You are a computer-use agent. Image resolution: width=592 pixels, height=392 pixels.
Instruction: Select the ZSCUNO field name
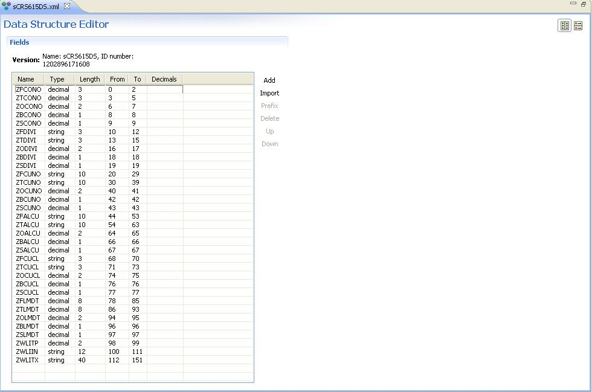pos(28,208)
